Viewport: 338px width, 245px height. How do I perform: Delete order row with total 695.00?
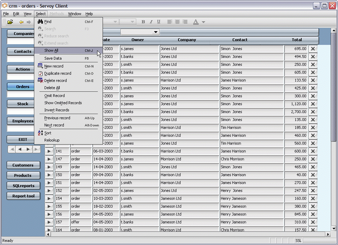click(x=313, y=49)
